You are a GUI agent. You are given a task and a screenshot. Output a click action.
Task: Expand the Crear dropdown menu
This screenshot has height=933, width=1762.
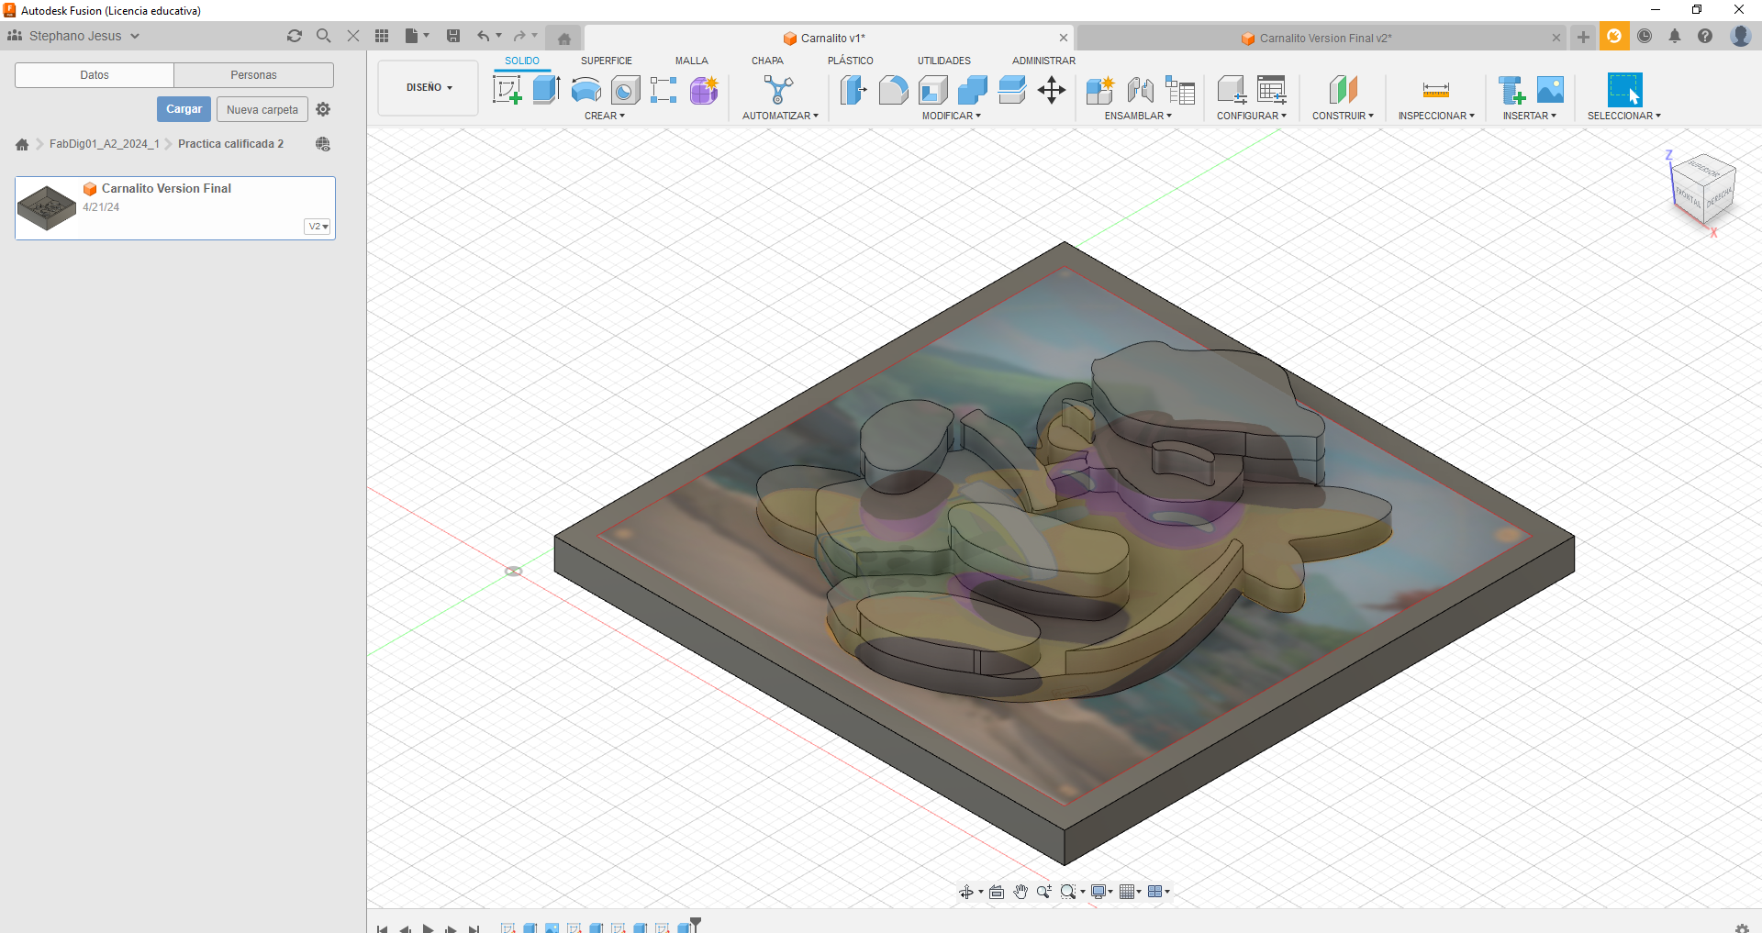click(605, 116)
